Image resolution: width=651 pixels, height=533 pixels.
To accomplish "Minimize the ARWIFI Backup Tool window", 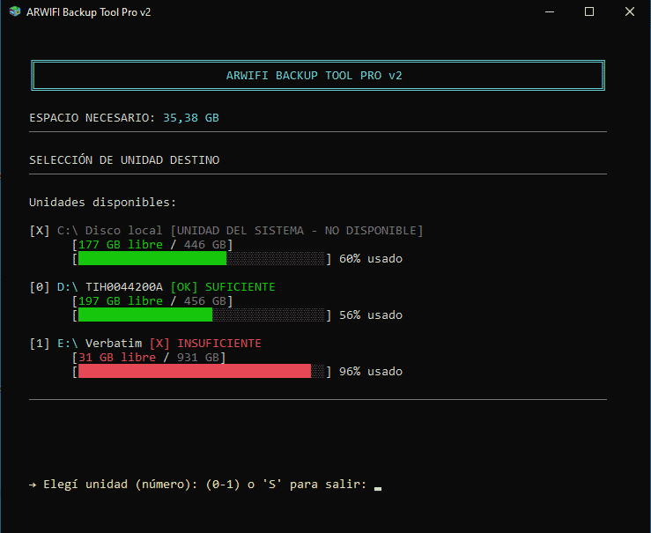I will click(x=550, y=12).
